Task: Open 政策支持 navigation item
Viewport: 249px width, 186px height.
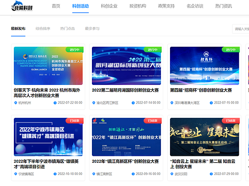Action: 166,6
